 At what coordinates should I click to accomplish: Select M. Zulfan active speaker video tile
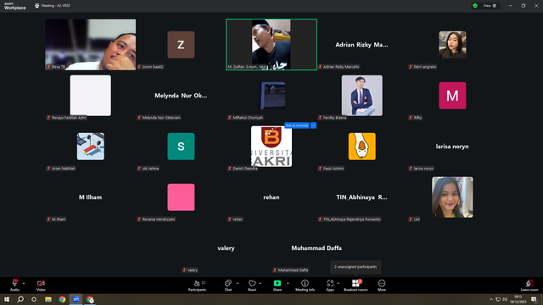point(271,45)
